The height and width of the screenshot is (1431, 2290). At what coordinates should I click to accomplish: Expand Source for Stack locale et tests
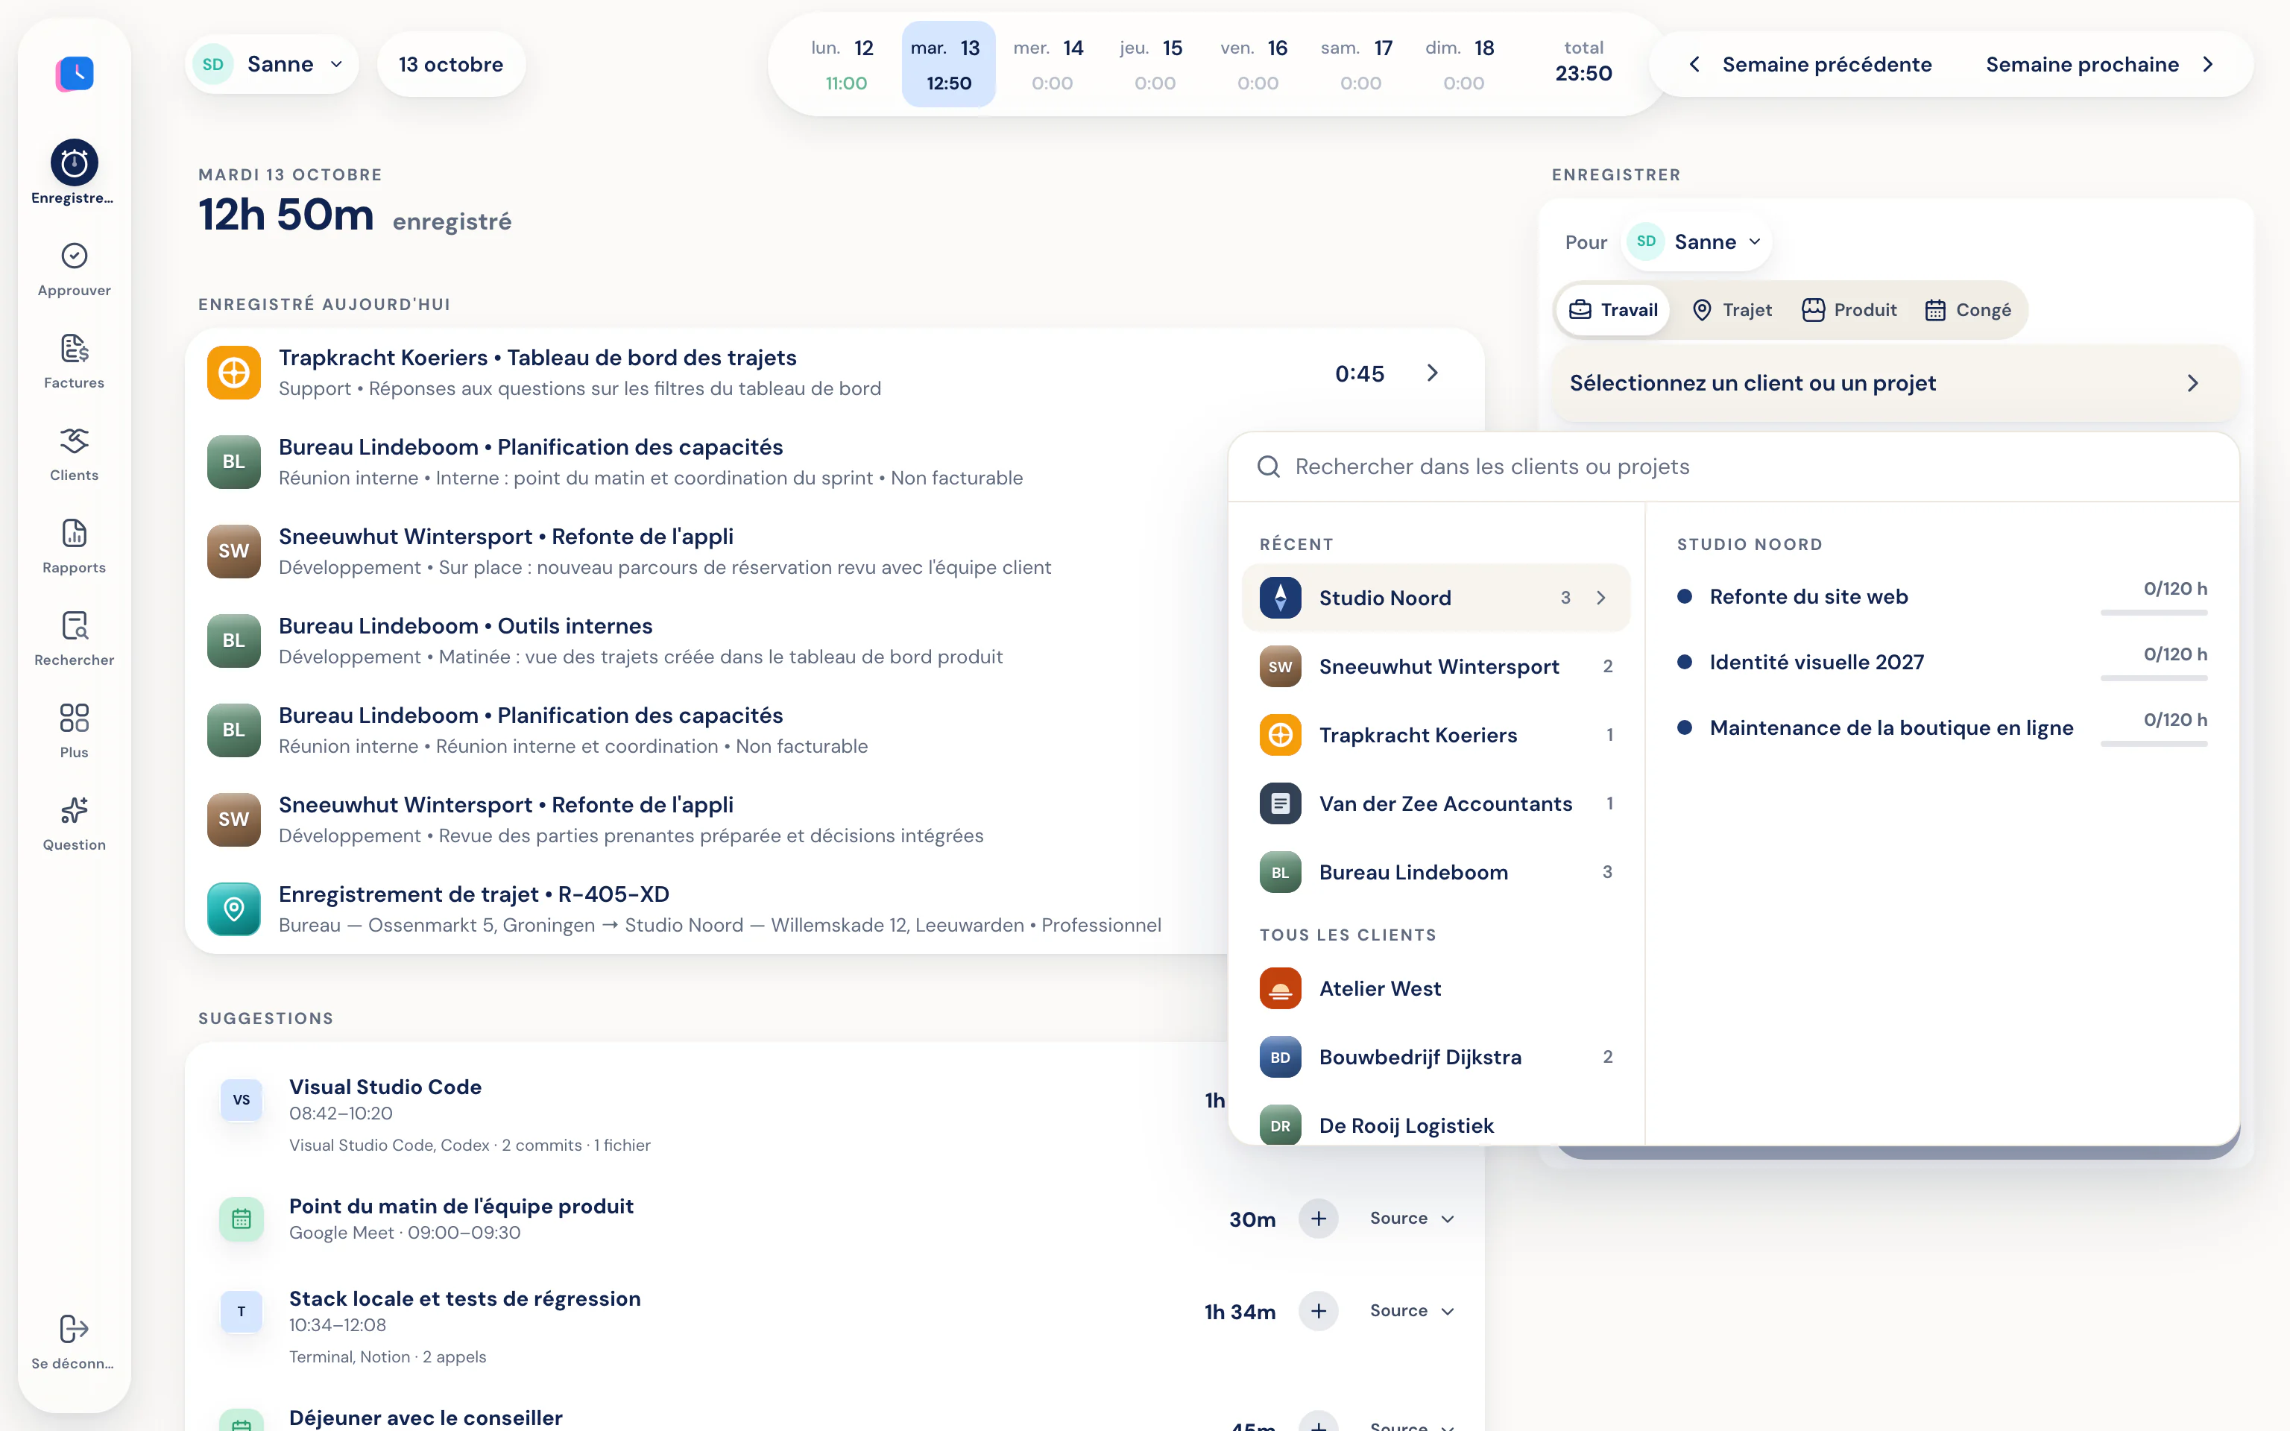tap(1412, 1311)
